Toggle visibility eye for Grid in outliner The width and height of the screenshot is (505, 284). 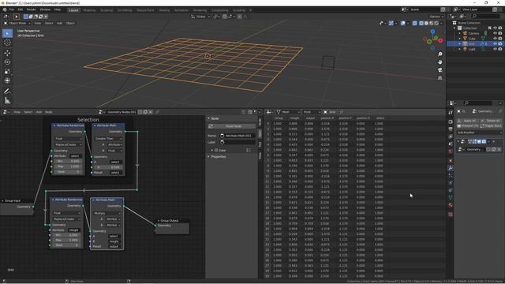point(495,43)
